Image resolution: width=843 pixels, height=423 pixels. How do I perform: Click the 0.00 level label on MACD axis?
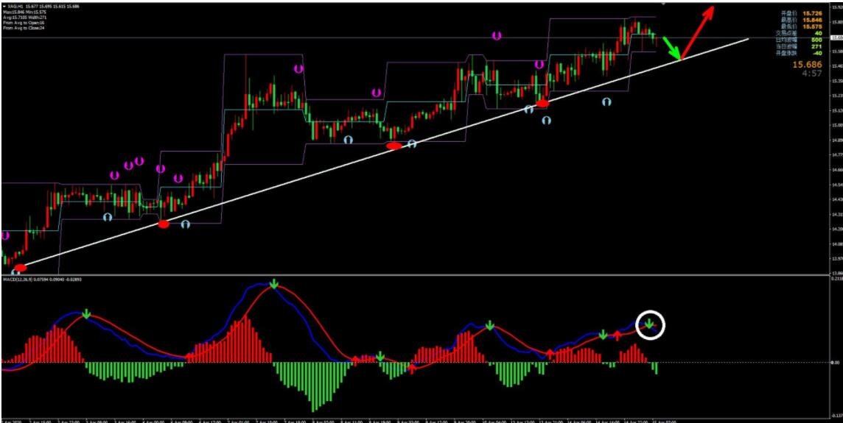[836, 363]
